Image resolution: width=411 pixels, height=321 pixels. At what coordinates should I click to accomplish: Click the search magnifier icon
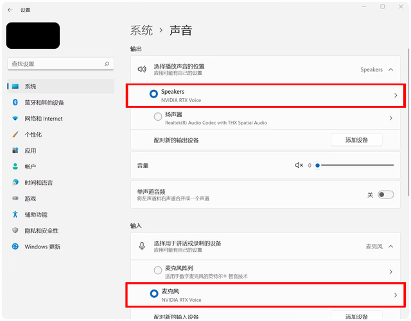pyautogui.click(x=107, y=64)
